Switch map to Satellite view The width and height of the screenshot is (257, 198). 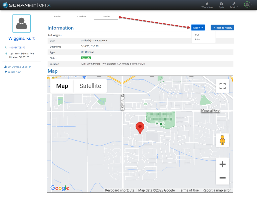pyautogui.click(x=90, y=86)
